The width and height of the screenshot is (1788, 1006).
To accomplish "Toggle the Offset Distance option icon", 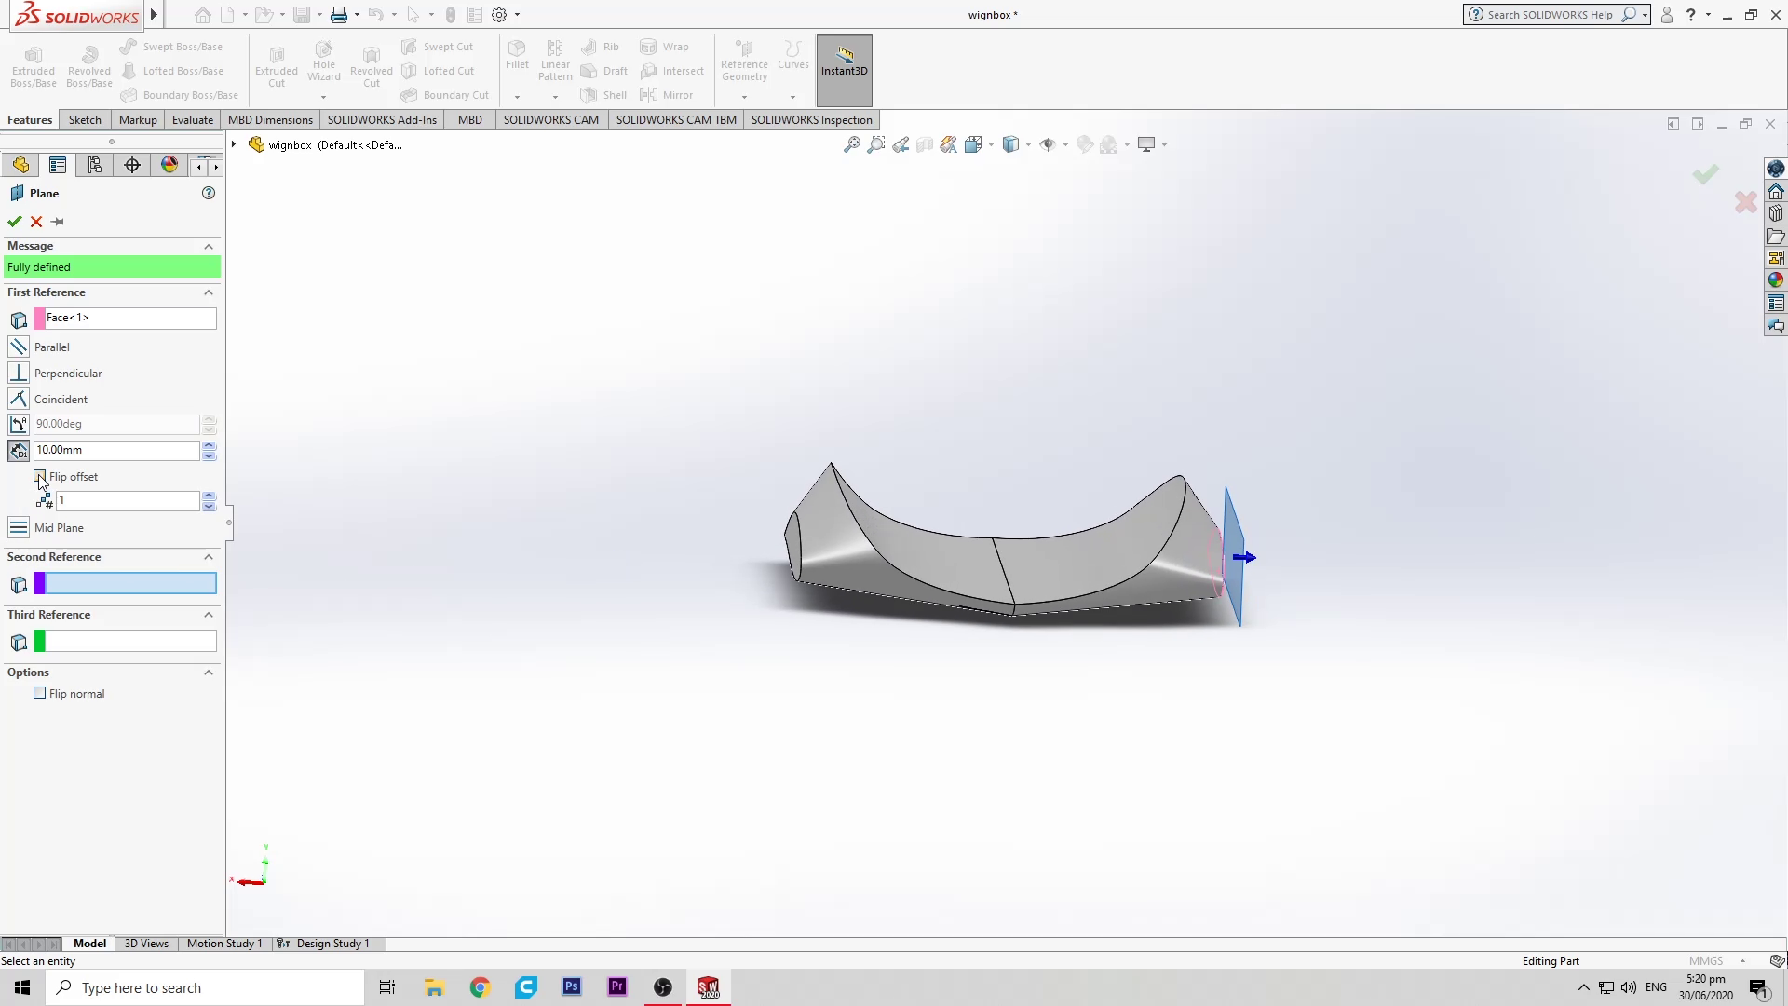I will pyautogui.click(x=19, y=450).
